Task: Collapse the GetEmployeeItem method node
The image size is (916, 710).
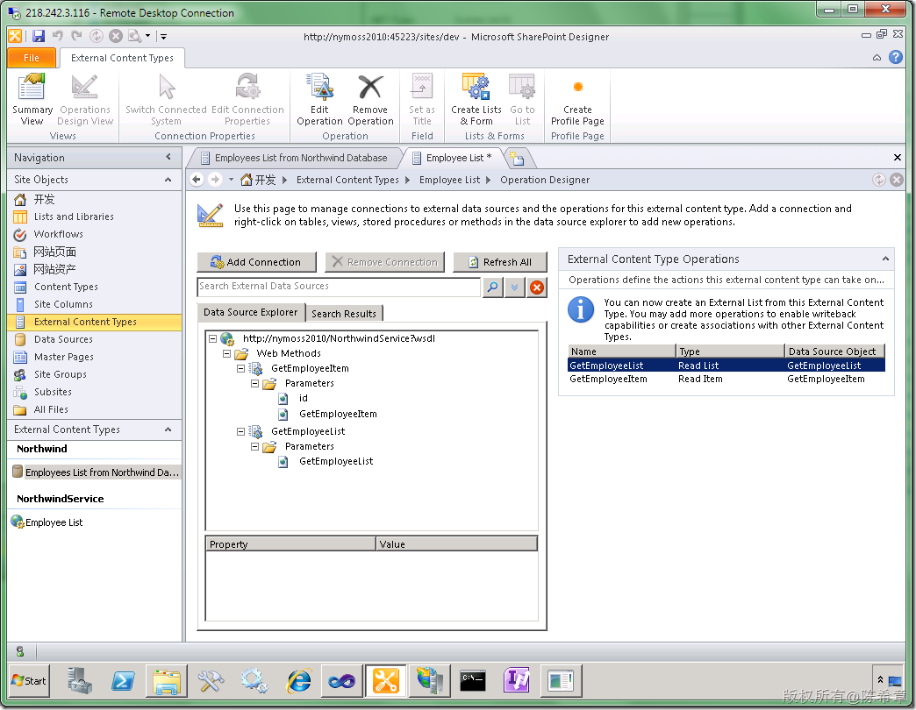Action: click(240, 369)
